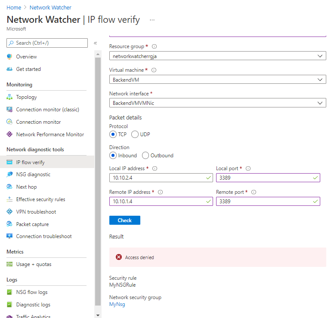Click the Remote port info icon
Image resolution: width=334 pixels, height=318 pixels.
coord(254,192)
